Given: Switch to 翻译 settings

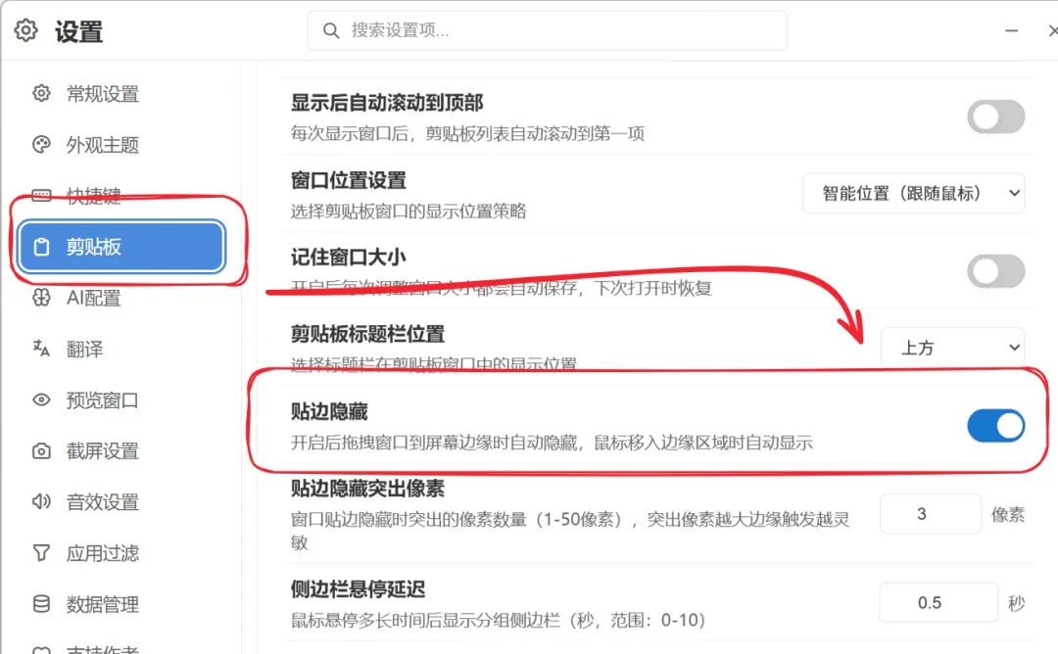Looking at the screenshot, I should (121, 349).
